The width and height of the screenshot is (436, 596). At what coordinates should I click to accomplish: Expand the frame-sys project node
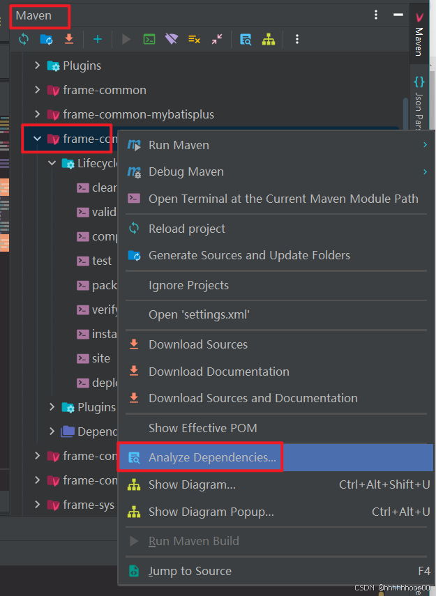(37, 504)
